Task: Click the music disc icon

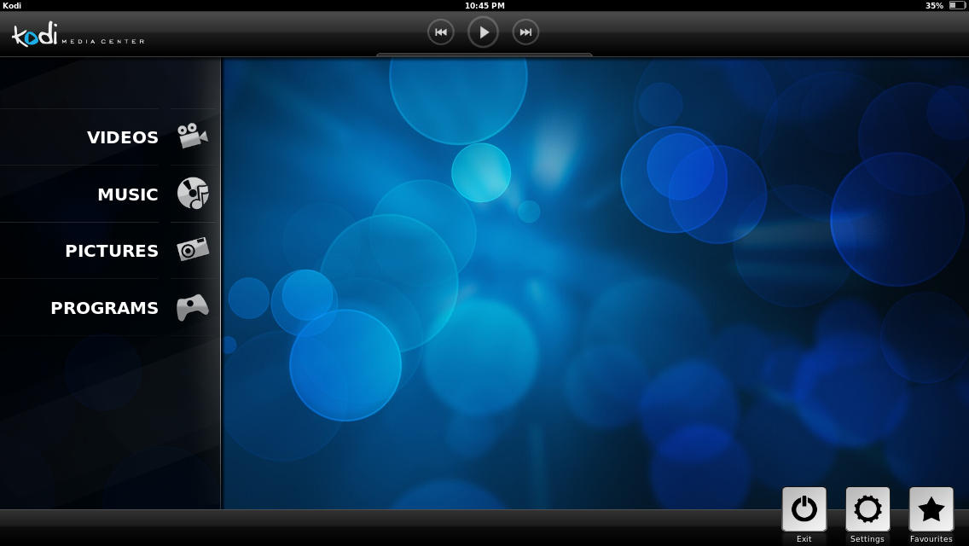Action: click(193, 193)
